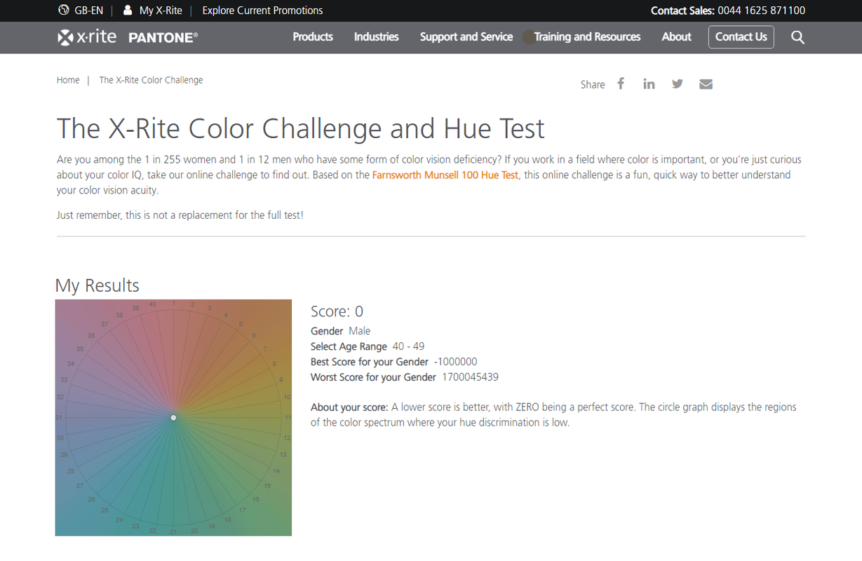Viewport: 862px width, 561px height.
Task: Click the sales phone number 0044 1625 871100
Action: (x=761, y=11)
